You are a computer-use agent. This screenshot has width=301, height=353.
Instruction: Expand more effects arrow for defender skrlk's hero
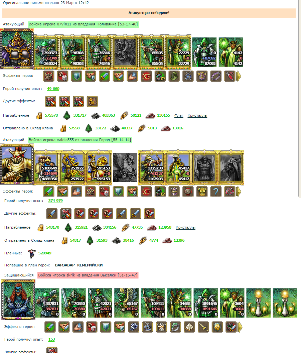pyautogui.click(x=240, y=327)
